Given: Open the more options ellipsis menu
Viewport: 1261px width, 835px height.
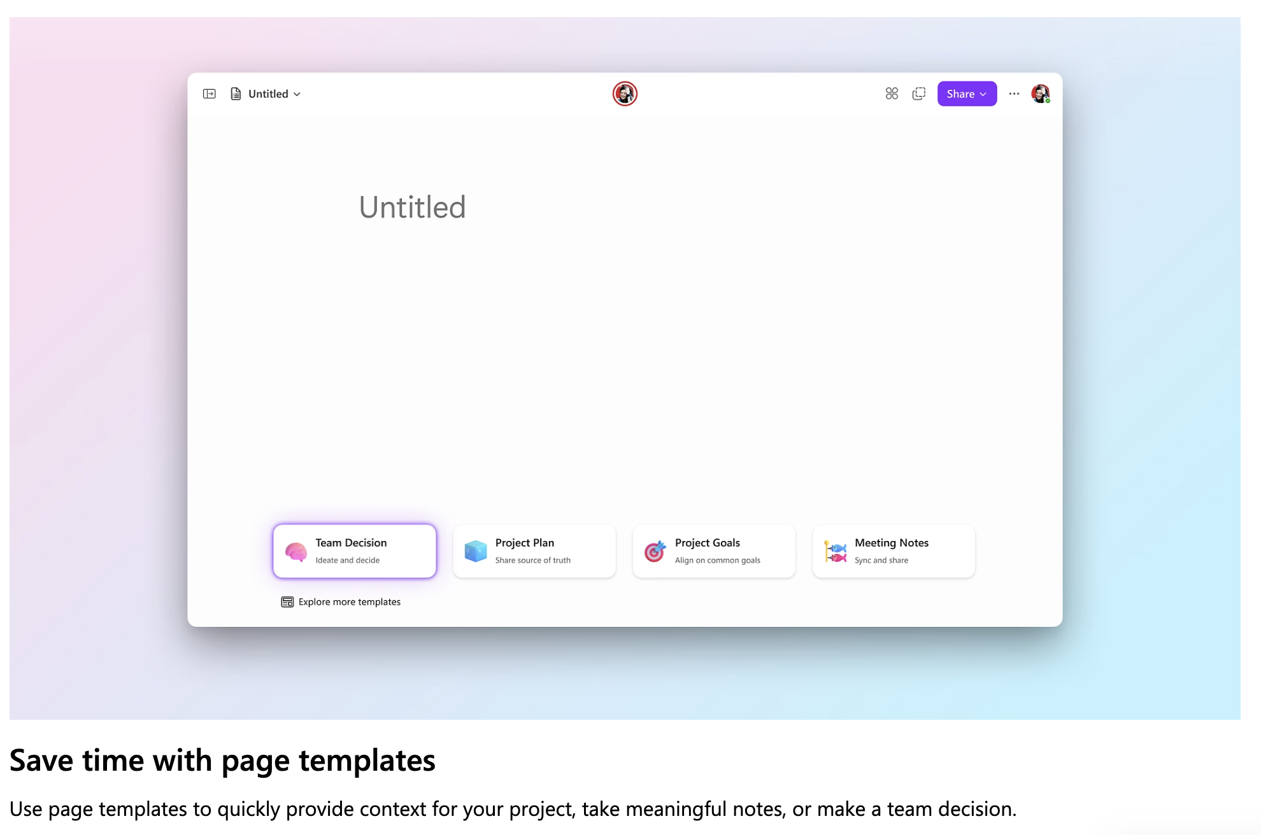Looking at the screenshot, I should (x=1014, y=94).
